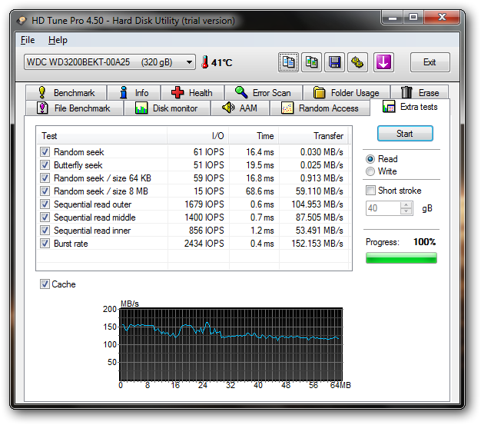The width and height of the screenshot is (481, 425).
Task: Click the purple down-arrow toolbar icon
Action: (383, 62)
